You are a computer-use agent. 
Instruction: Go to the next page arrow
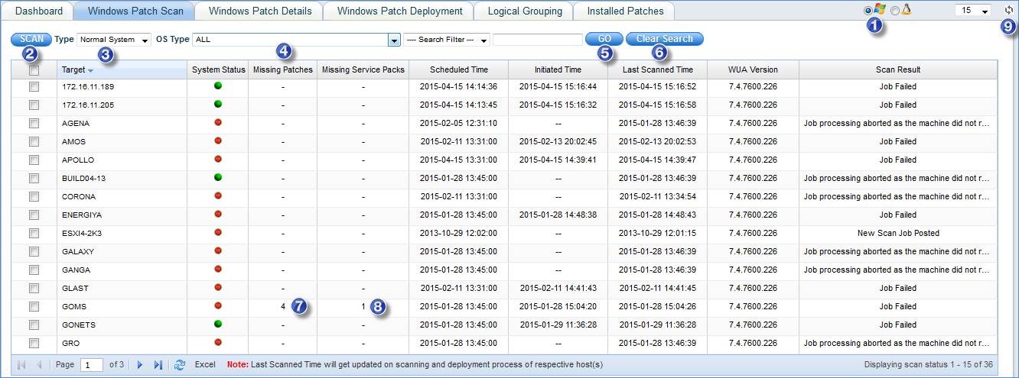point(140,365)
